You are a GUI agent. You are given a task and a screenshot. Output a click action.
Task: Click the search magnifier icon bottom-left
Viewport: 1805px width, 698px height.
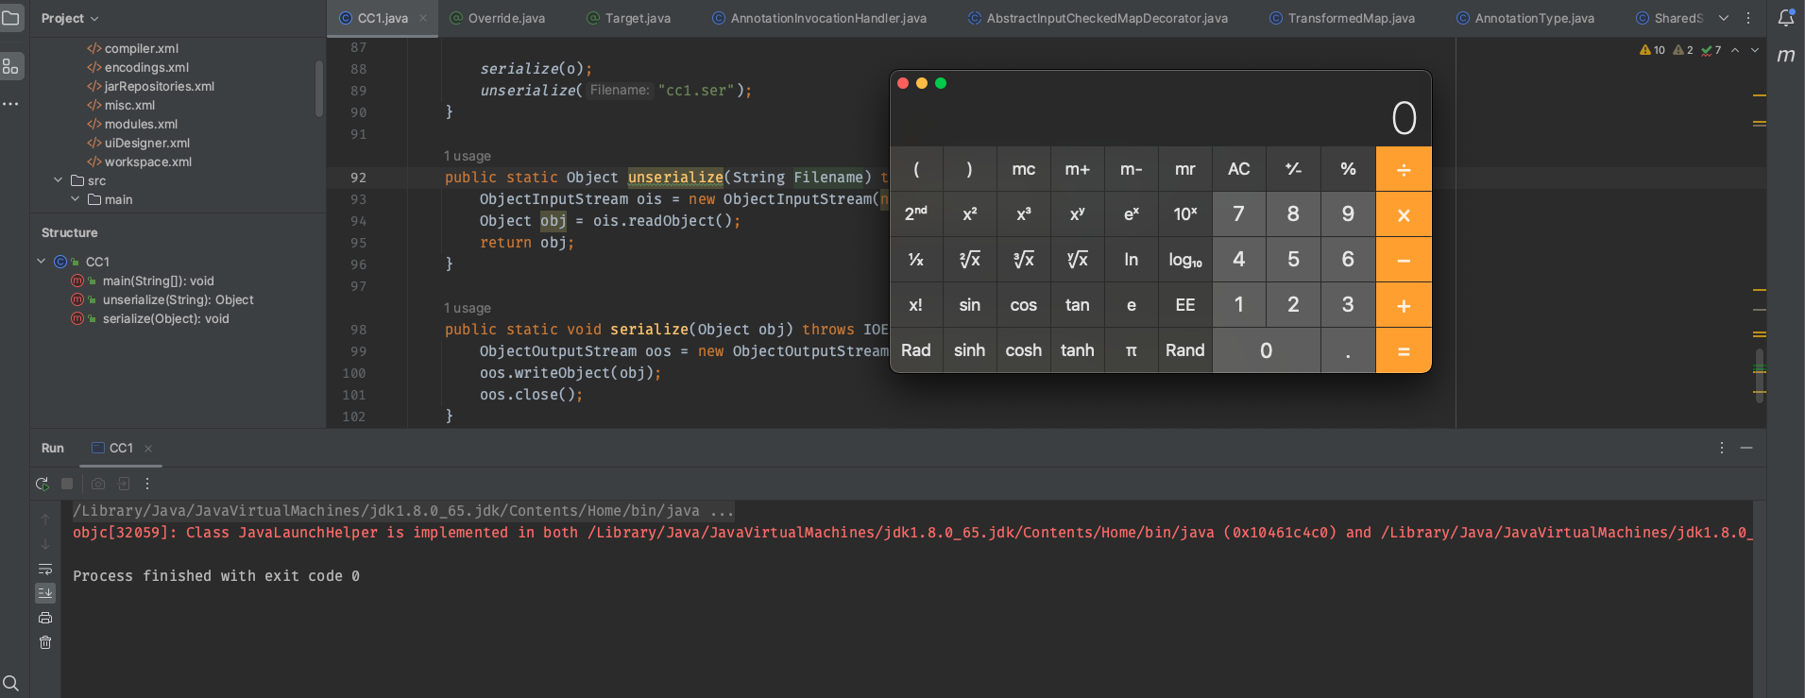(11, 683)
